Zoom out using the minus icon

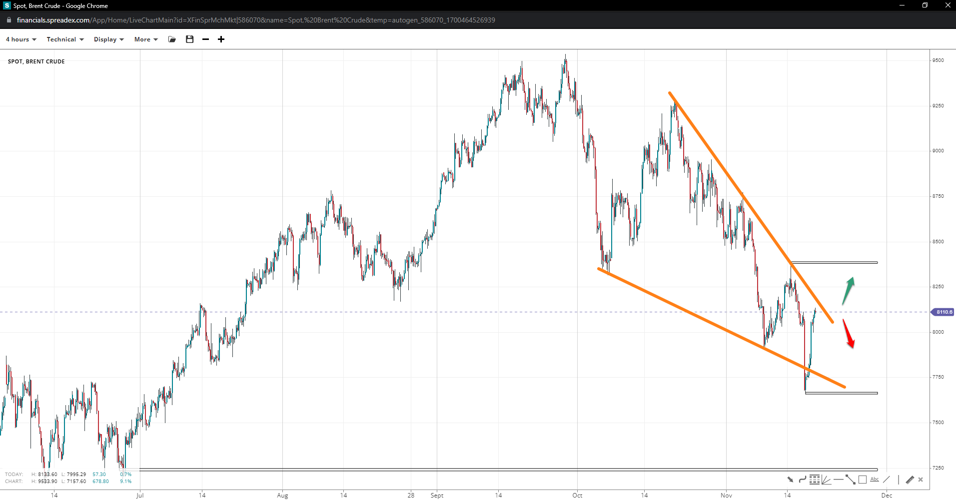point(205,39)
